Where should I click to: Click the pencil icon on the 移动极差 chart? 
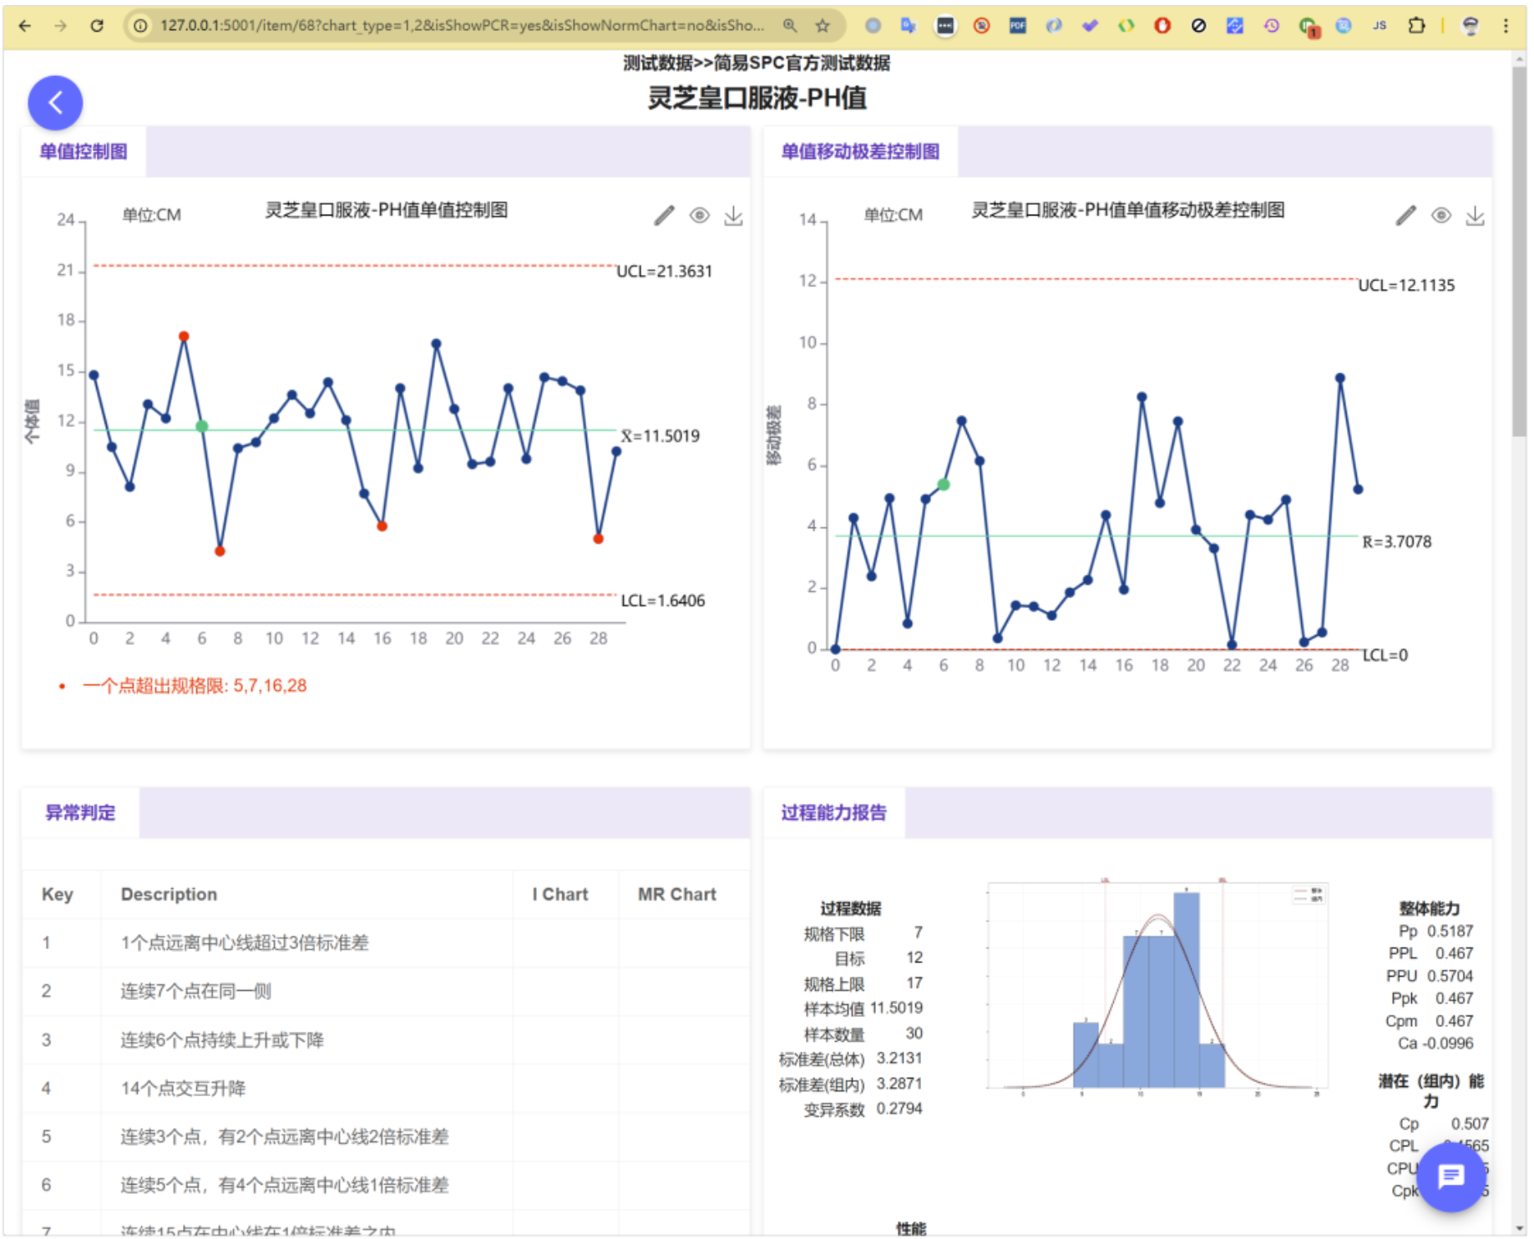click(x=1405, y=216)
